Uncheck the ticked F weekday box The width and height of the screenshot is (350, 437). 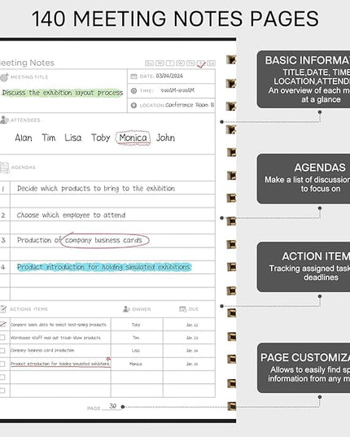click(201, 63)
